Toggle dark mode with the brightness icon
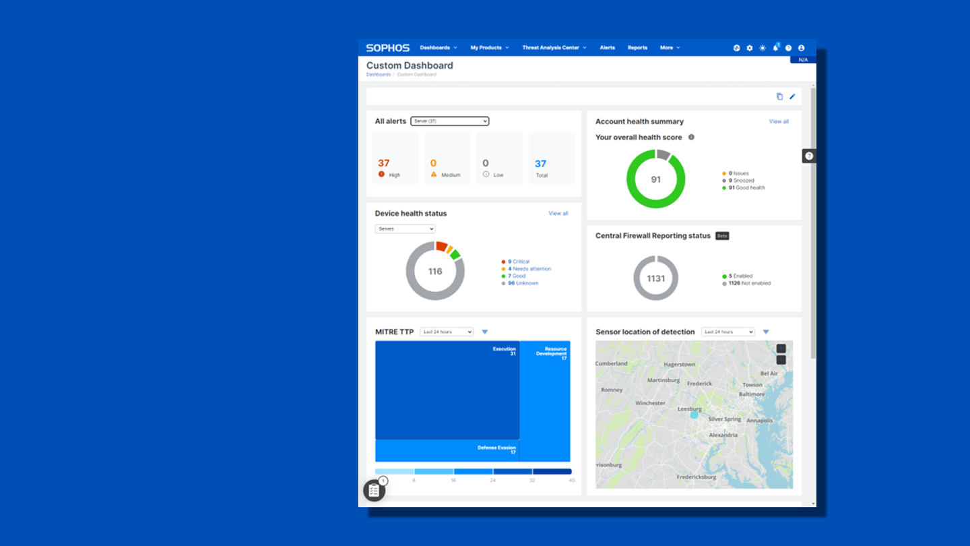970x546 pixels. pyautogui.click(x=762, y=48)
